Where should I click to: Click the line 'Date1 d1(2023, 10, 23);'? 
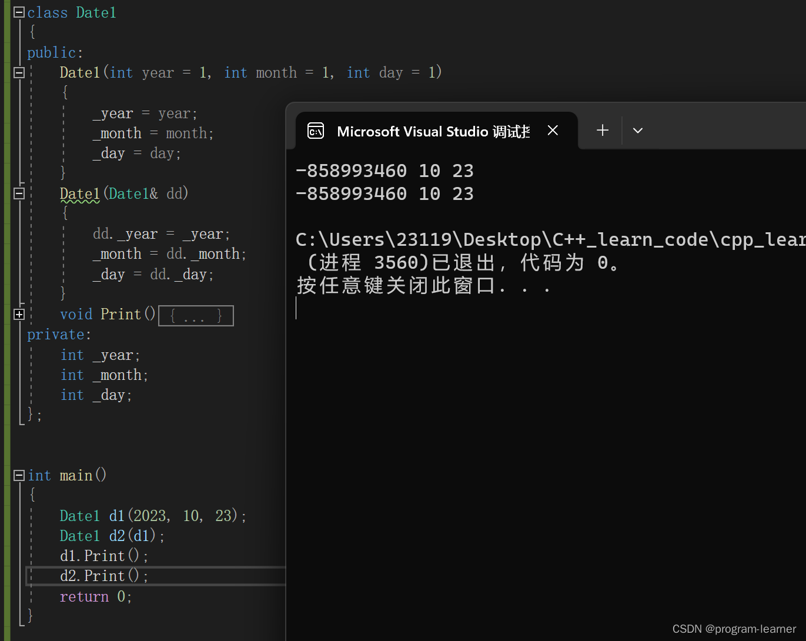(x=153, y=516)
